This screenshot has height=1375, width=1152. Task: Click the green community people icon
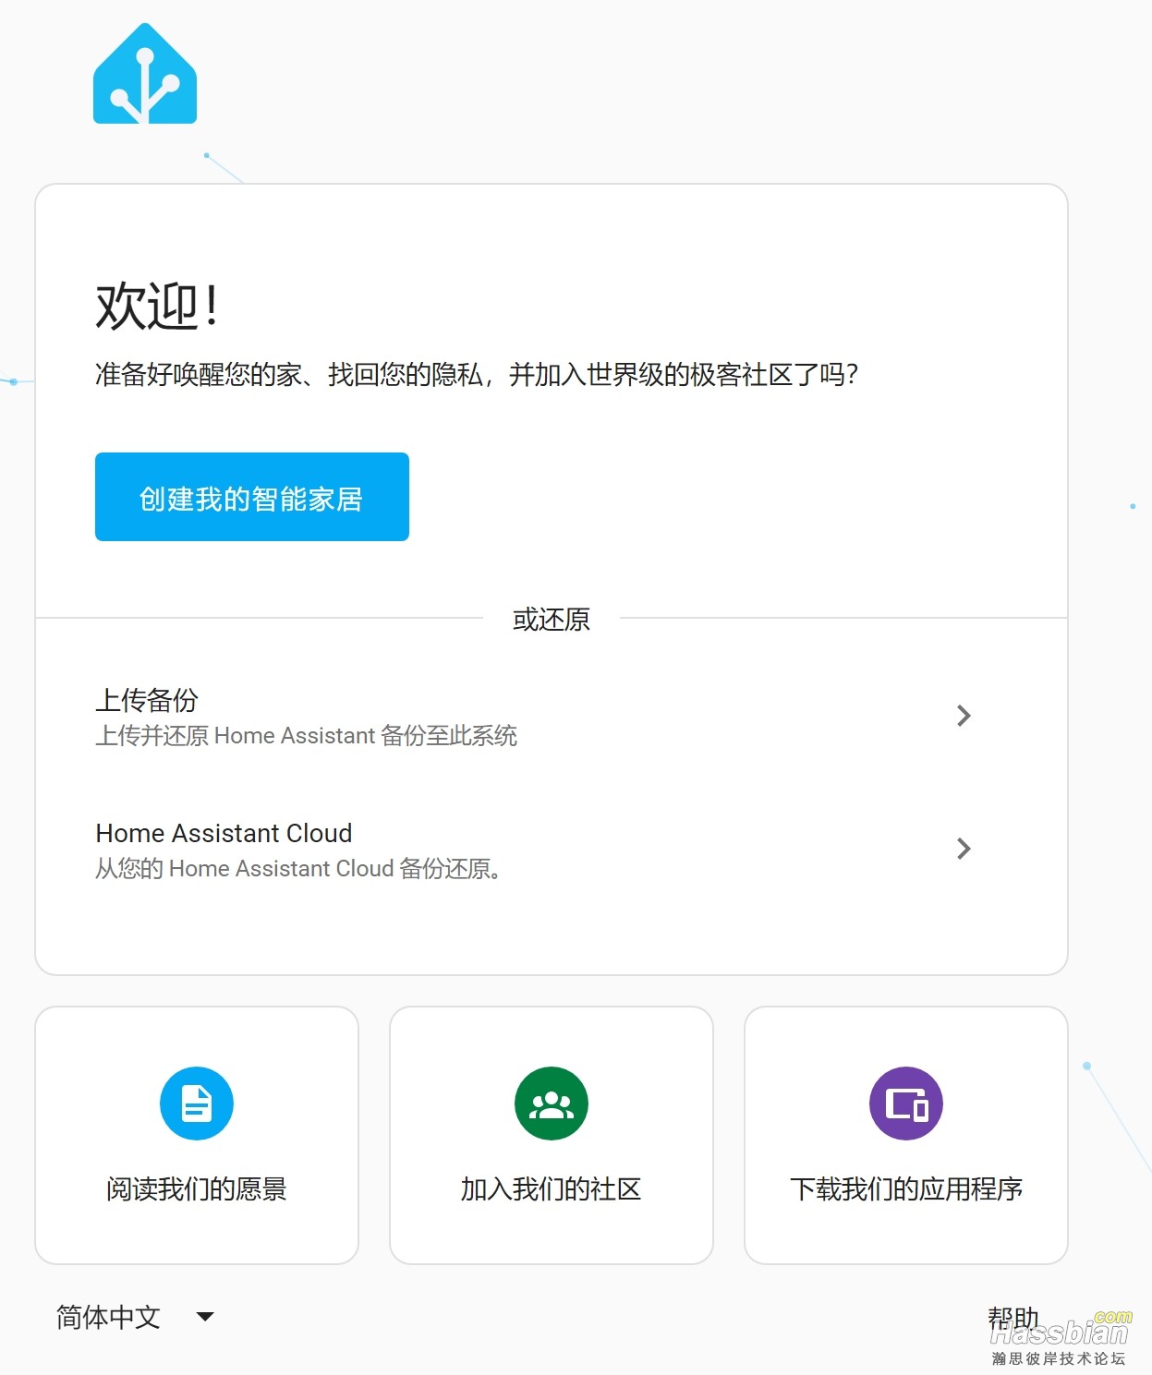click(x=552, y=1104)
